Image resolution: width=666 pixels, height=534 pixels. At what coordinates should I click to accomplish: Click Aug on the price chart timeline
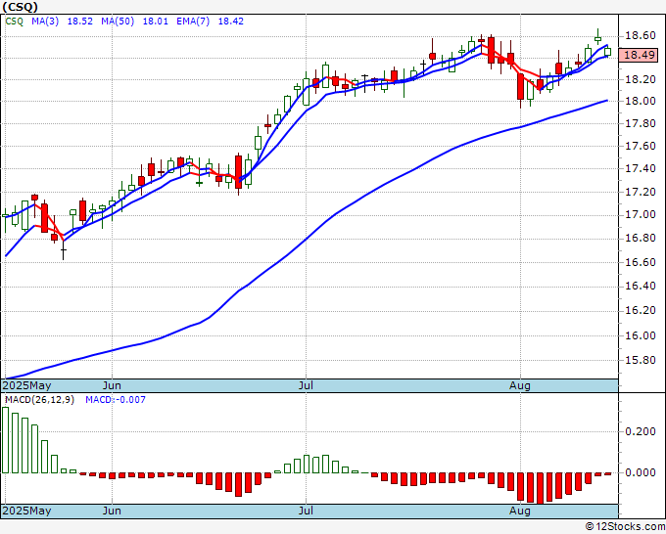pos(520,385)
